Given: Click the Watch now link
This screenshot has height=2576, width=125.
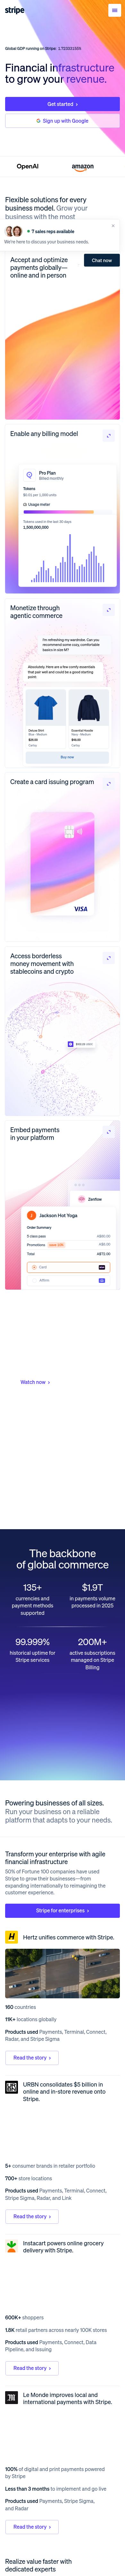Looking at the screenshot, I should [35, 1382].
